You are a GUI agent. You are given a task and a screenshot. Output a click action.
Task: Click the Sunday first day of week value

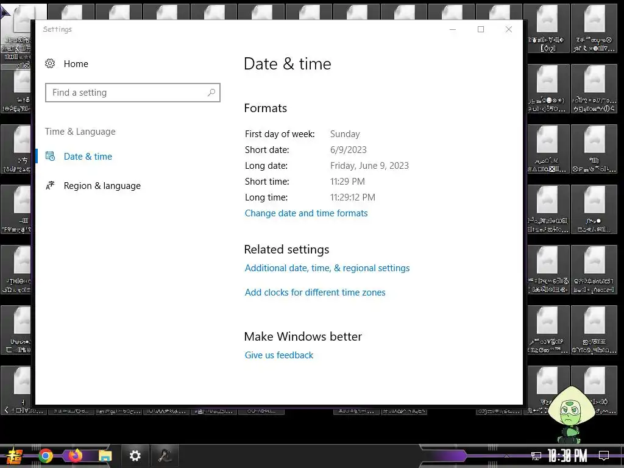click(x=345, y=134)
